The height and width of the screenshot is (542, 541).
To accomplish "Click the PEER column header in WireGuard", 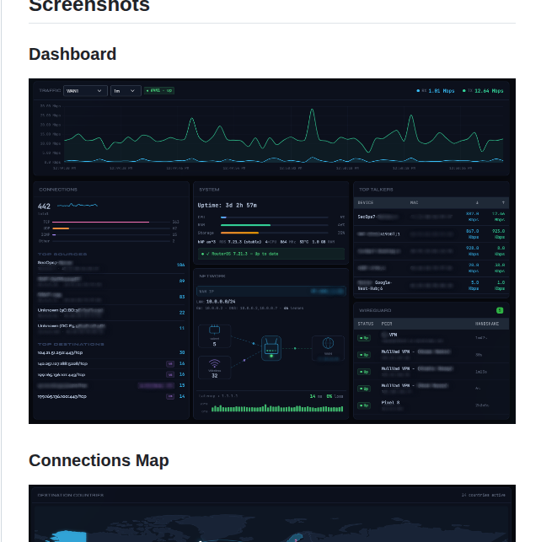I will 387,324.
